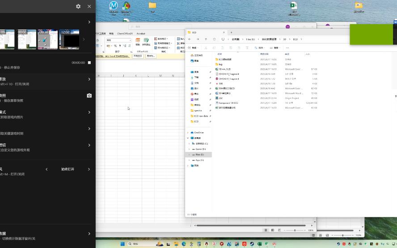Open the See more ellipsis menu in Explorer
The height and width of the screenshot is (248, 397).
[287, 47]
